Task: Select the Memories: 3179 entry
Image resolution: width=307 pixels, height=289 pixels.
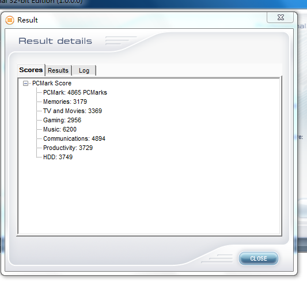Action: [65, 102]
